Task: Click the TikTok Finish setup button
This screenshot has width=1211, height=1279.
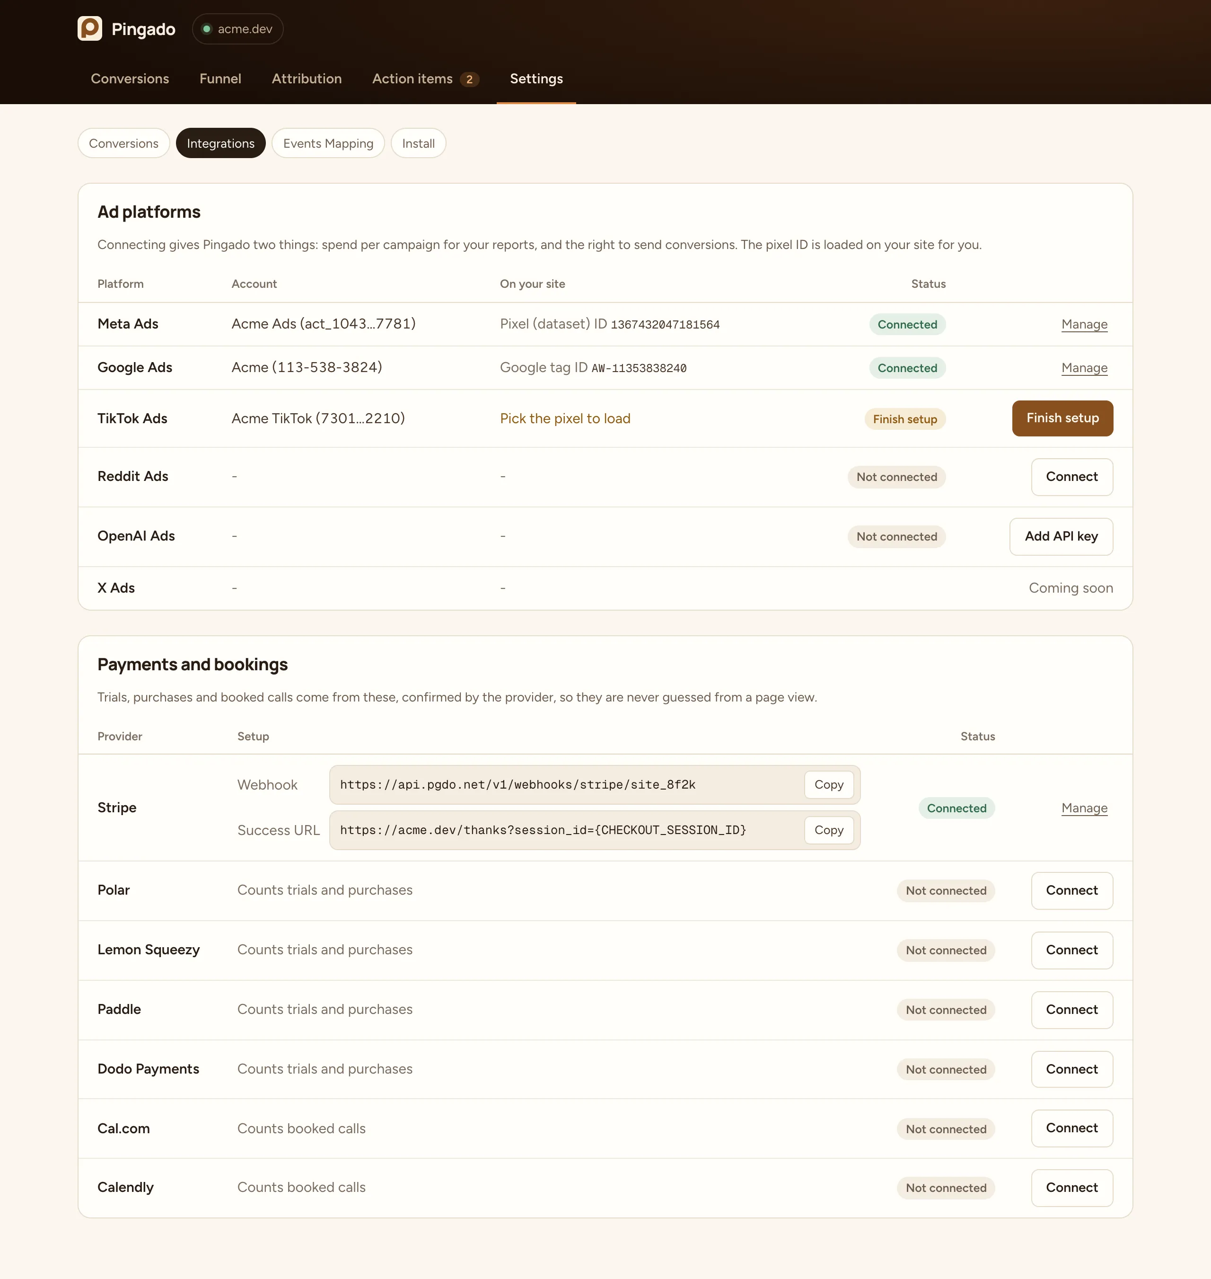Action: coord(1062,418)
